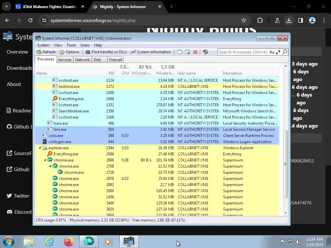Click Physical memory status bar entry

pos(100,220)
